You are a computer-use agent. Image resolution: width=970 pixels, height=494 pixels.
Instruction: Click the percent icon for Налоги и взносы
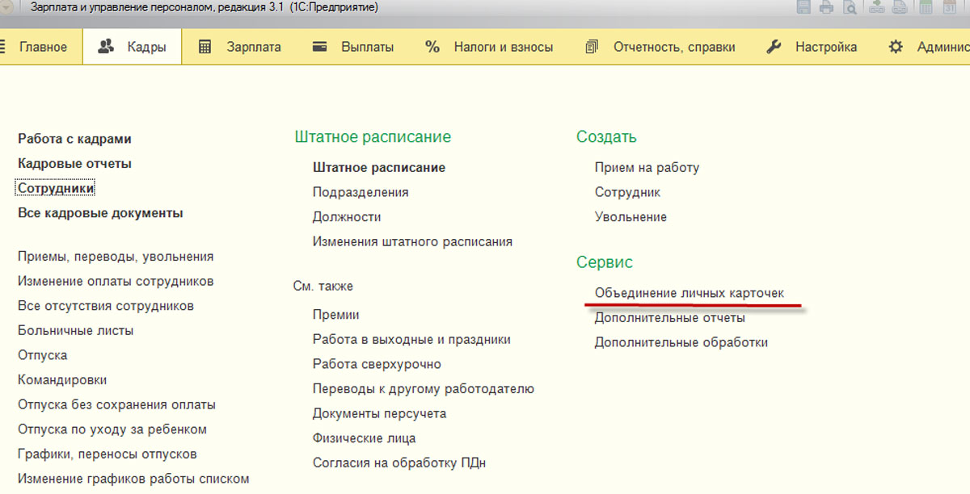click(432, 47)
